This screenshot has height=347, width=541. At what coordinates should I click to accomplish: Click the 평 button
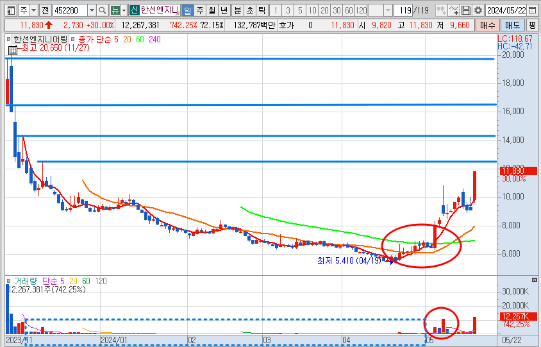click(533, 25)
